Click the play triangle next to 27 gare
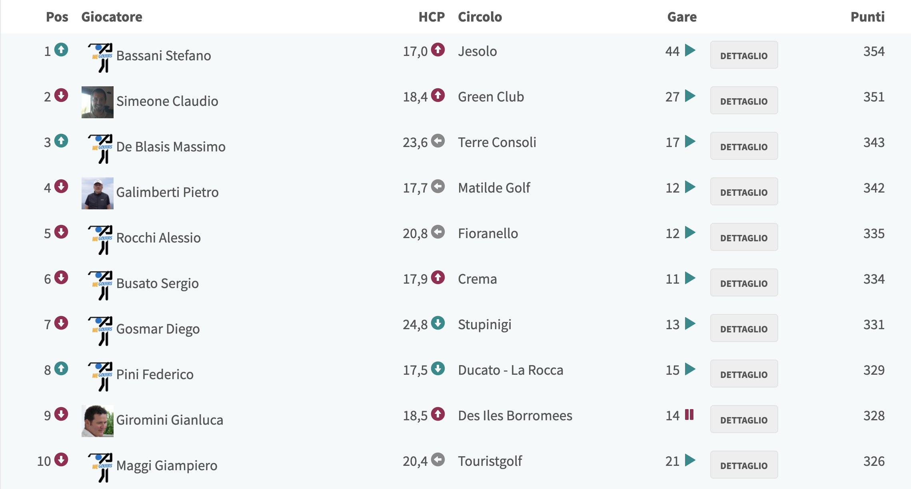911x489 pixels. (690, 96)
